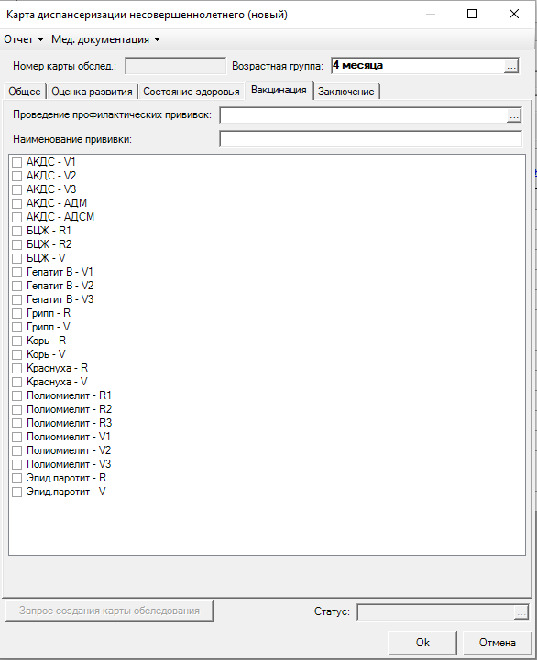Open the age group ellipsis selector
Screen dimensions: 537x660
(x=510, y=66)
